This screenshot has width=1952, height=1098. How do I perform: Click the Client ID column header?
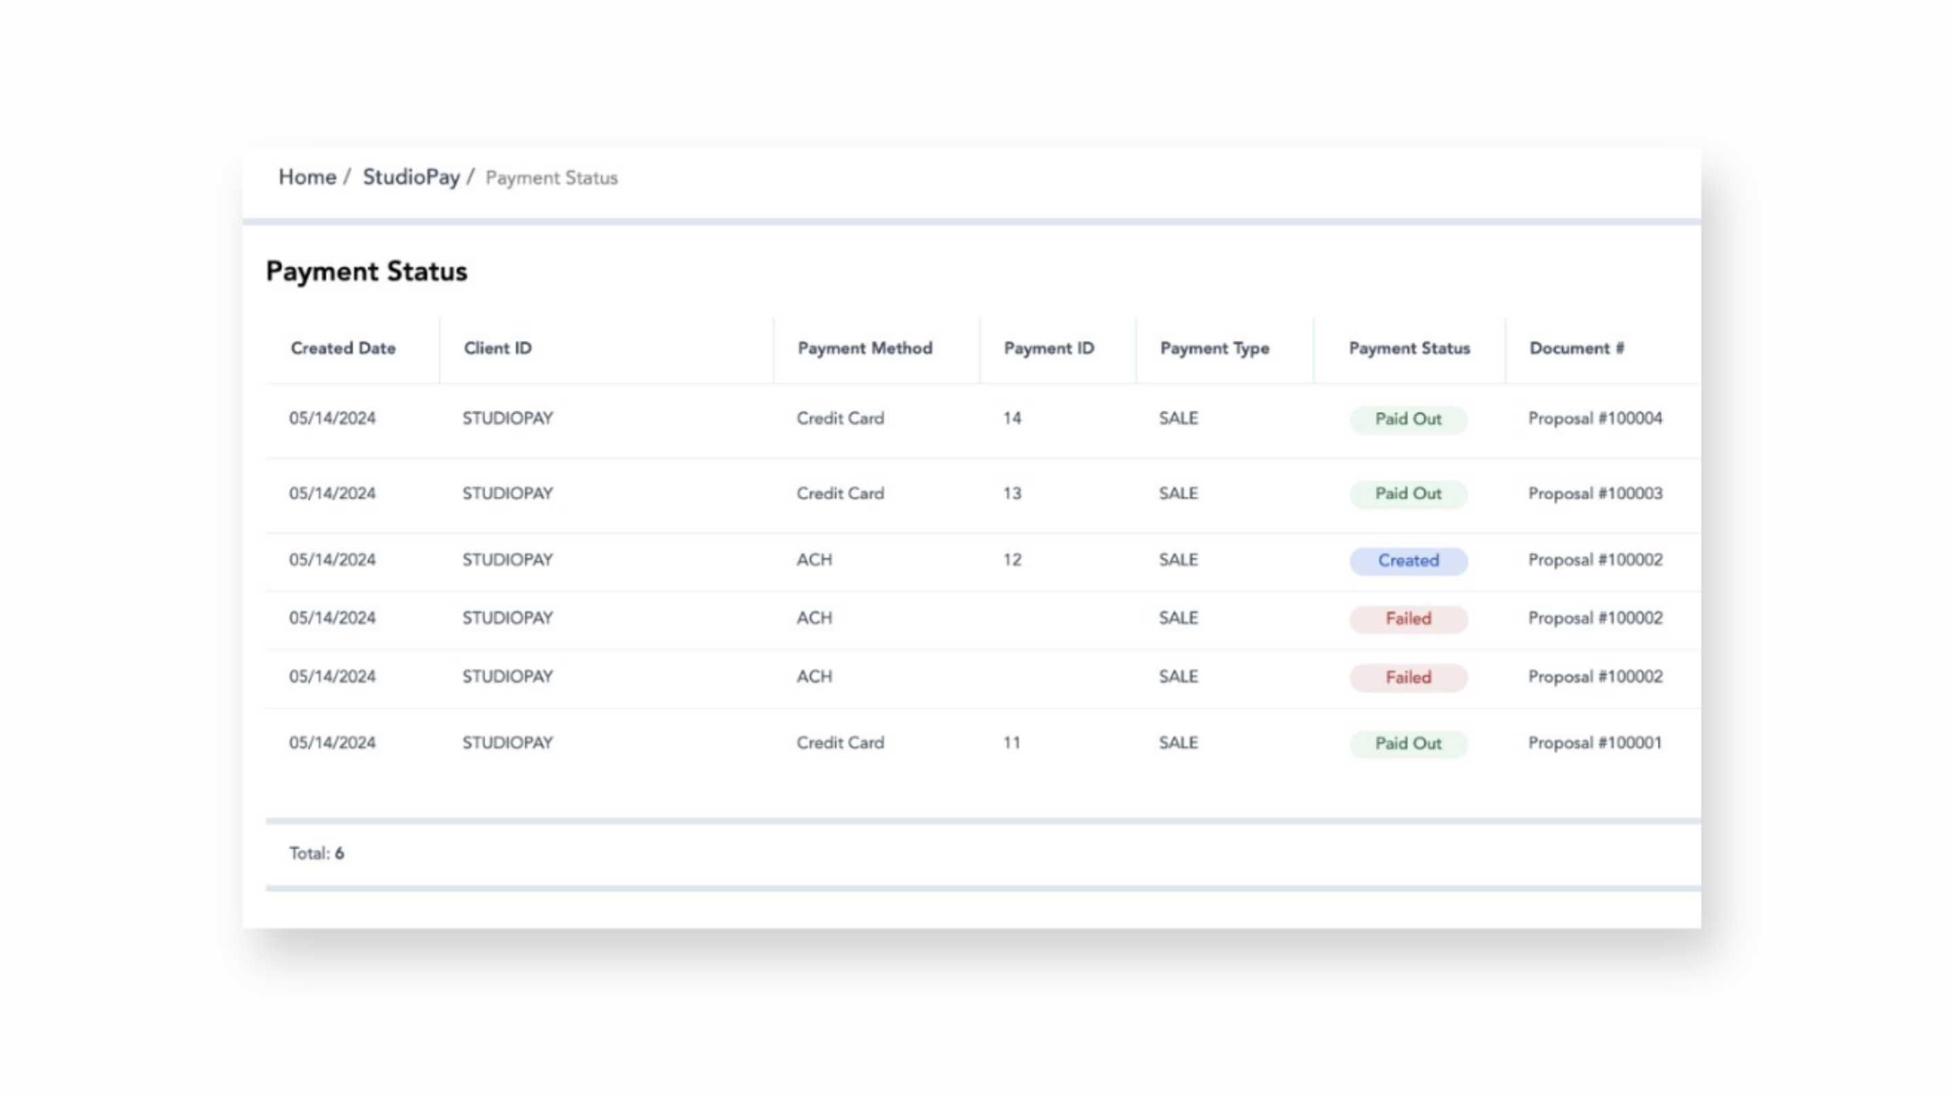tap(497, 348)
